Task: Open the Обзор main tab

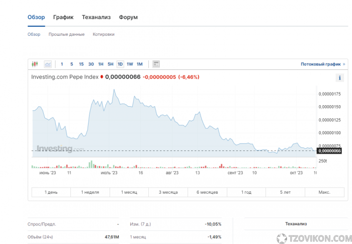Action: [x=36, y=17]
